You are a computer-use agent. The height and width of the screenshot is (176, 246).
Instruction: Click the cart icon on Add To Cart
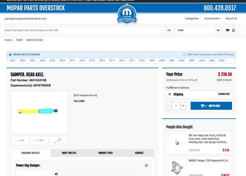(x=203, y=106)
